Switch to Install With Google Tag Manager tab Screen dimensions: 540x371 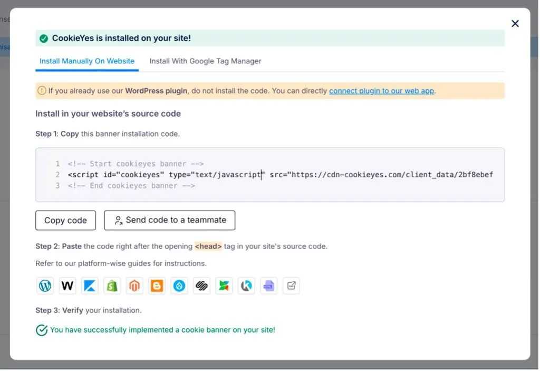tap(206, 61)
